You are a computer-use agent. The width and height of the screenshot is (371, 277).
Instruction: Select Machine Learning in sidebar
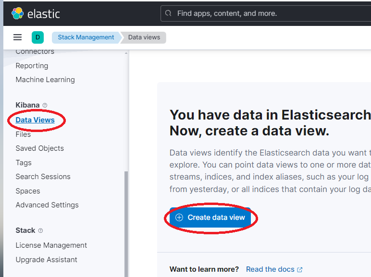[x=45, y=80]
